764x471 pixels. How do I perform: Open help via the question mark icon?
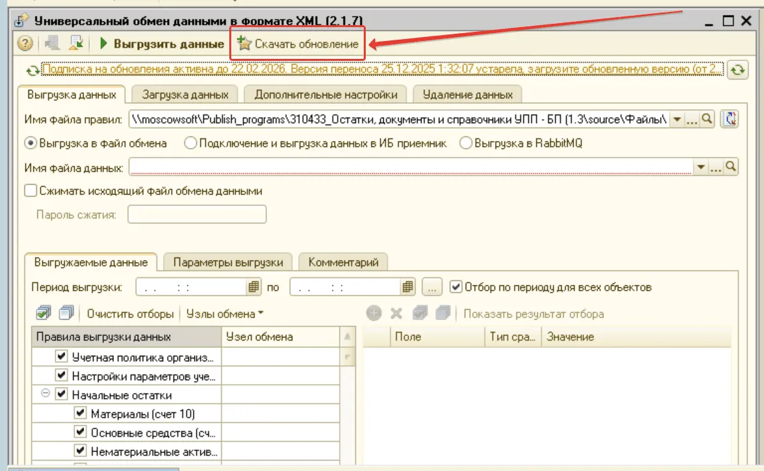point(25,44)
